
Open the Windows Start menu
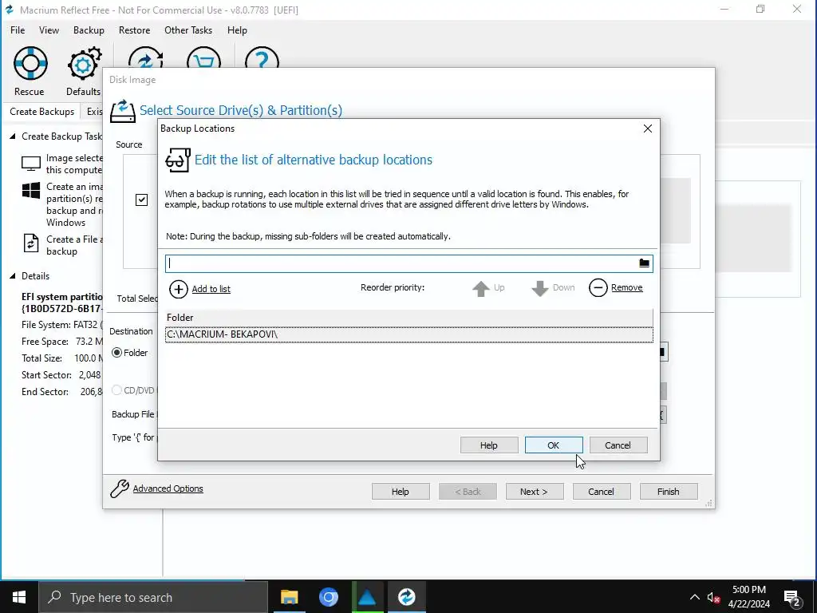(19, 597)
